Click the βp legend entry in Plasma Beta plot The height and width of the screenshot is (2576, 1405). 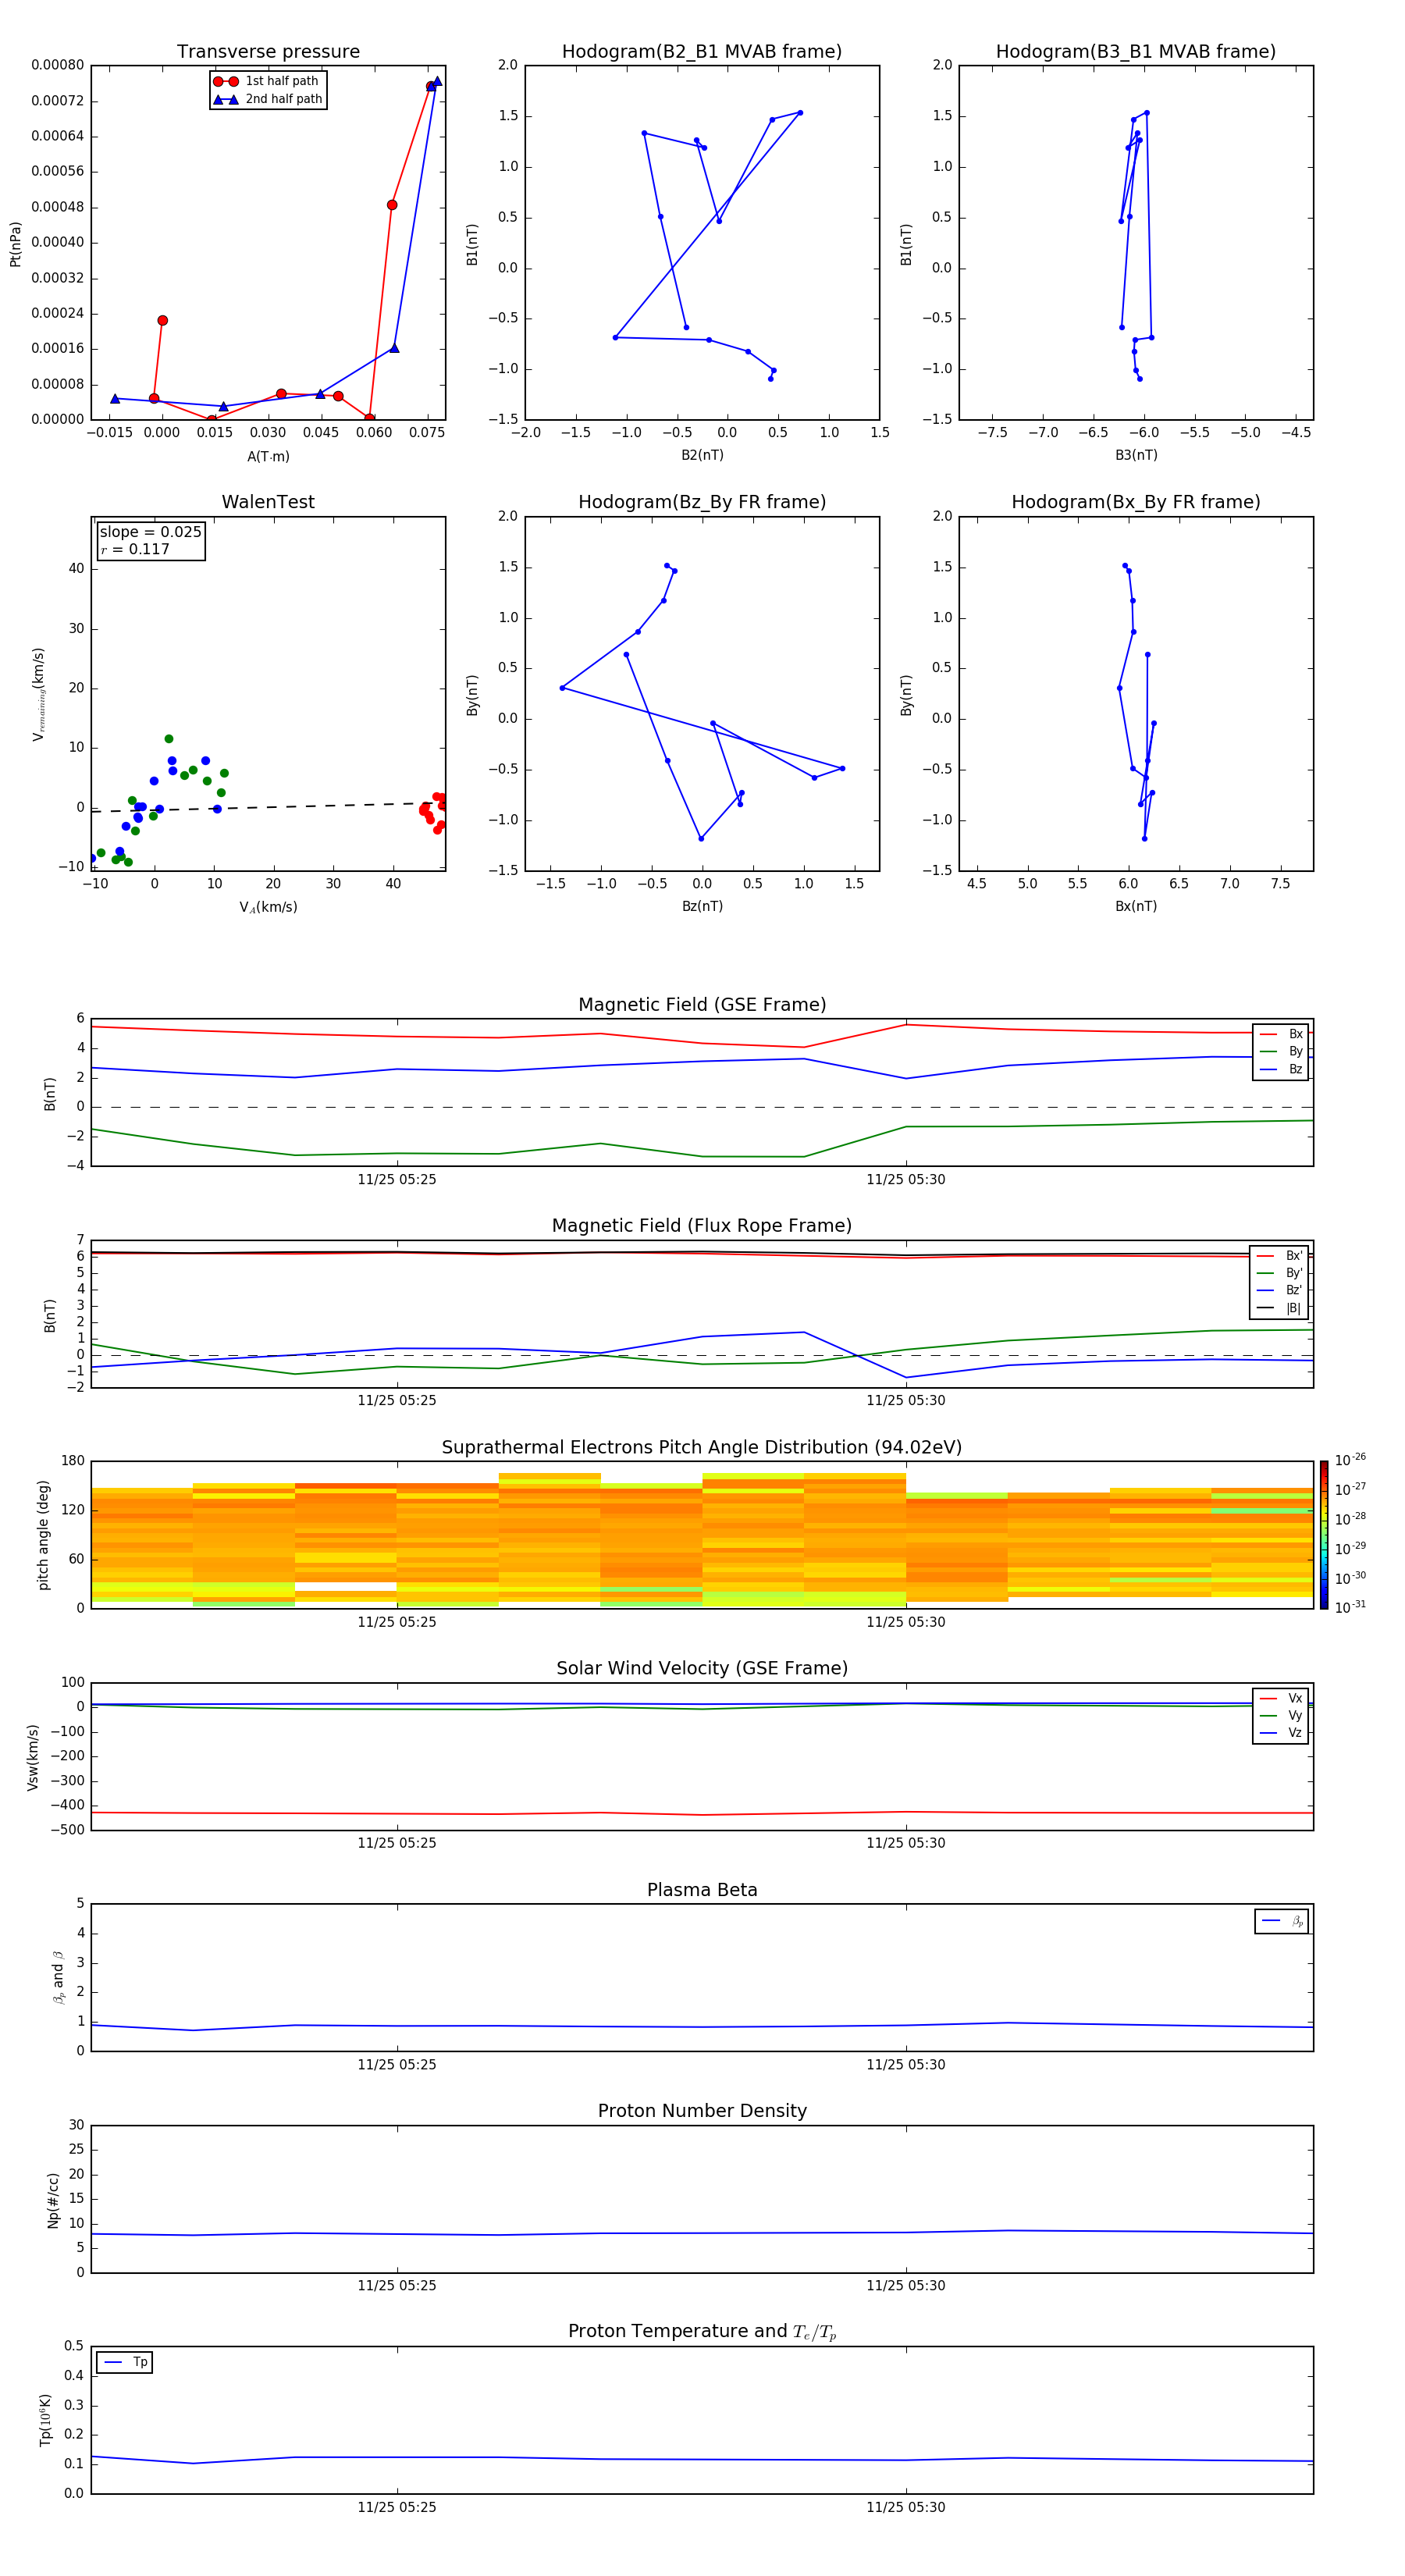click(1282, 1921)
